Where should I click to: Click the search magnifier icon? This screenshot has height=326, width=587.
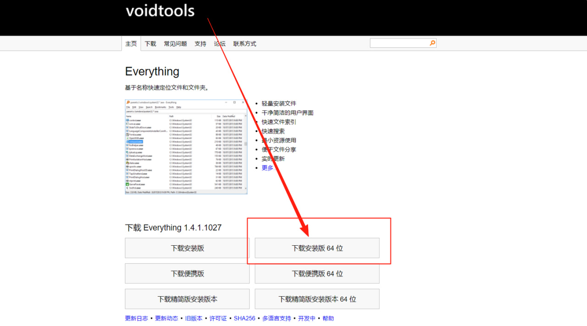coord(432,43)
